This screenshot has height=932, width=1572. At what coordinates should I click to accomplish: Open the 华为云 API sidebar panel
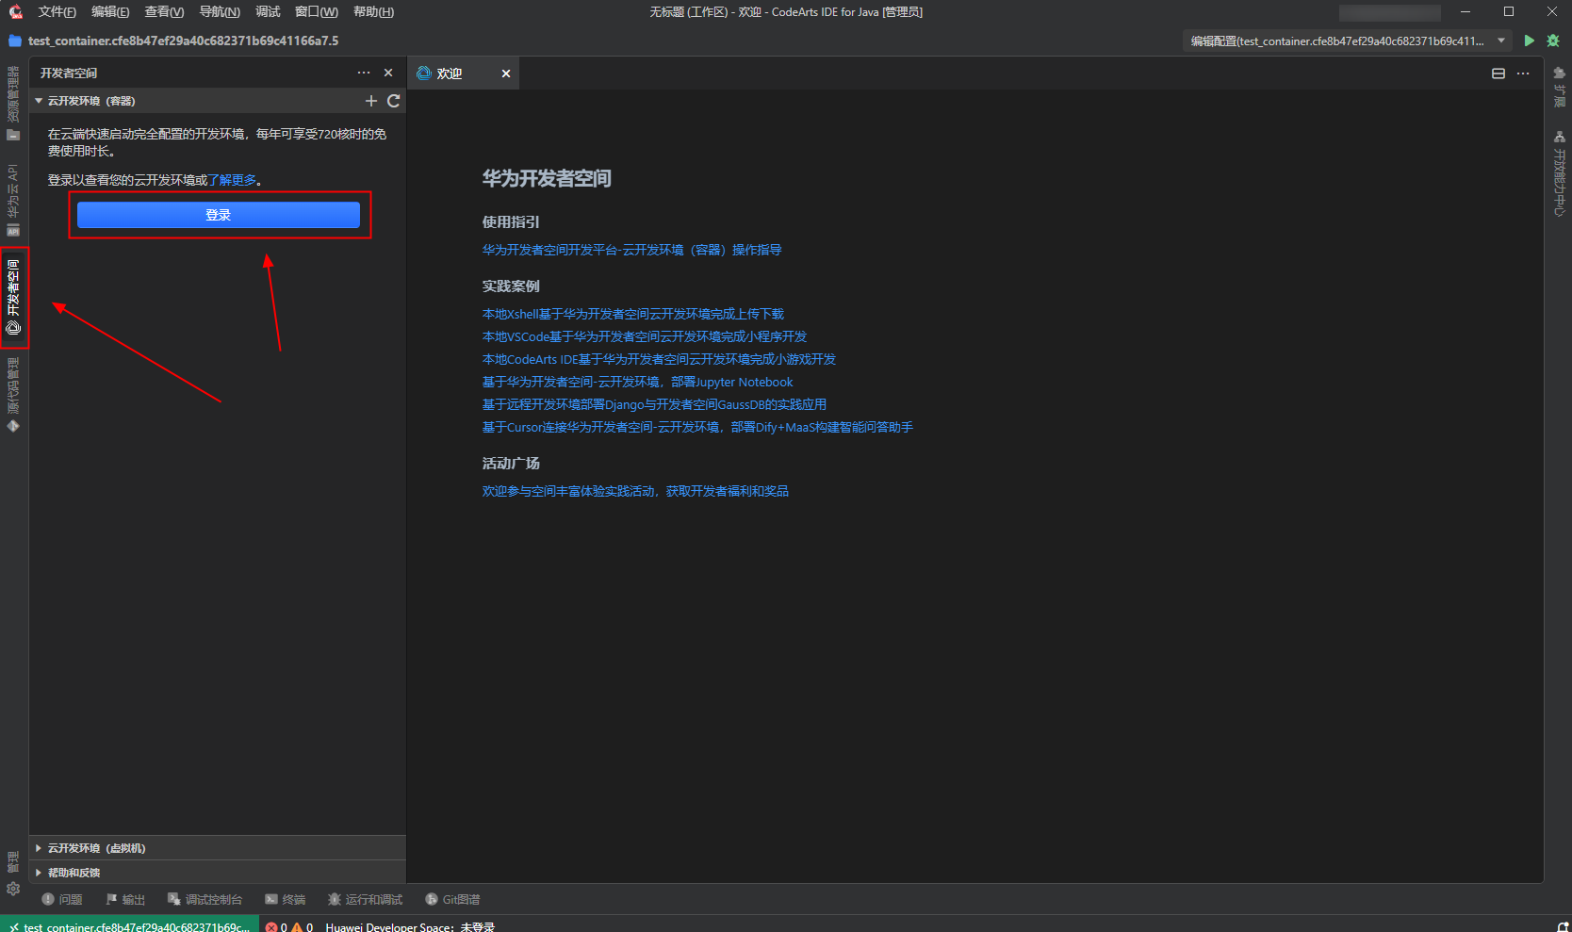pyautogui.click(x=13, y=201)
